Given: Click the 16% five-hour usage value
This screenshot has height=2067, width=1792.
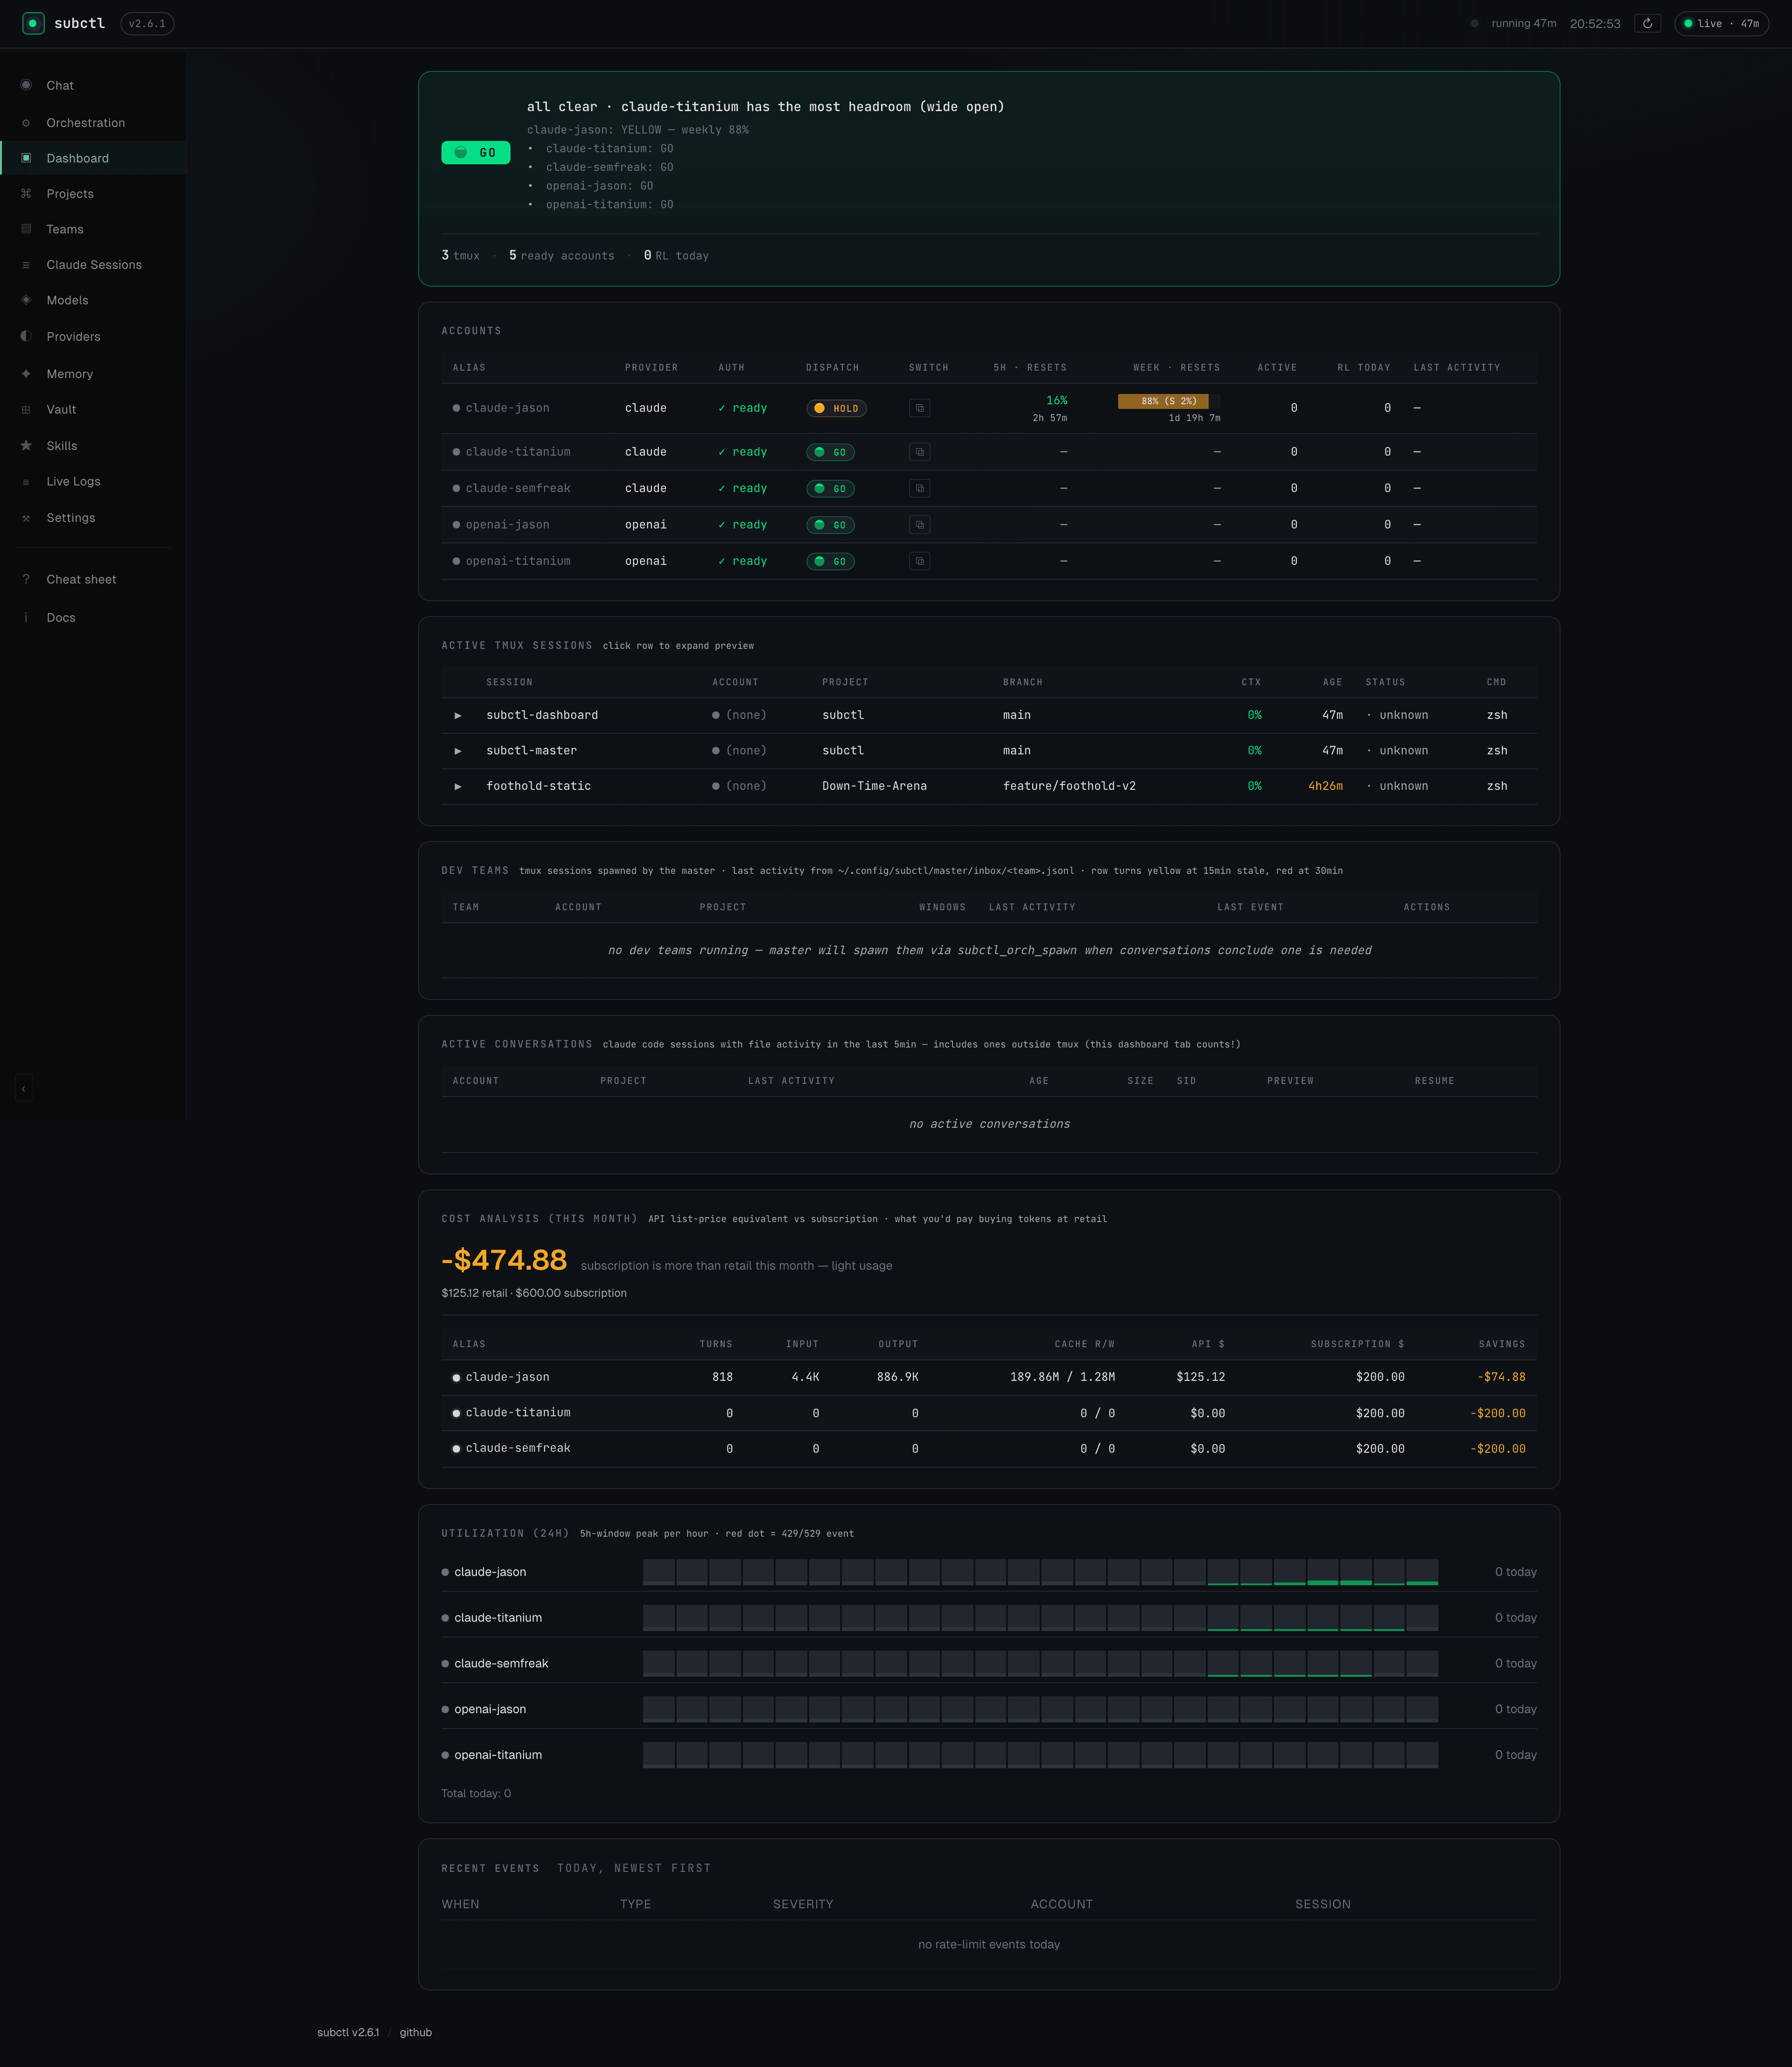Looking at the screenshot, I should click(1056, 400).
